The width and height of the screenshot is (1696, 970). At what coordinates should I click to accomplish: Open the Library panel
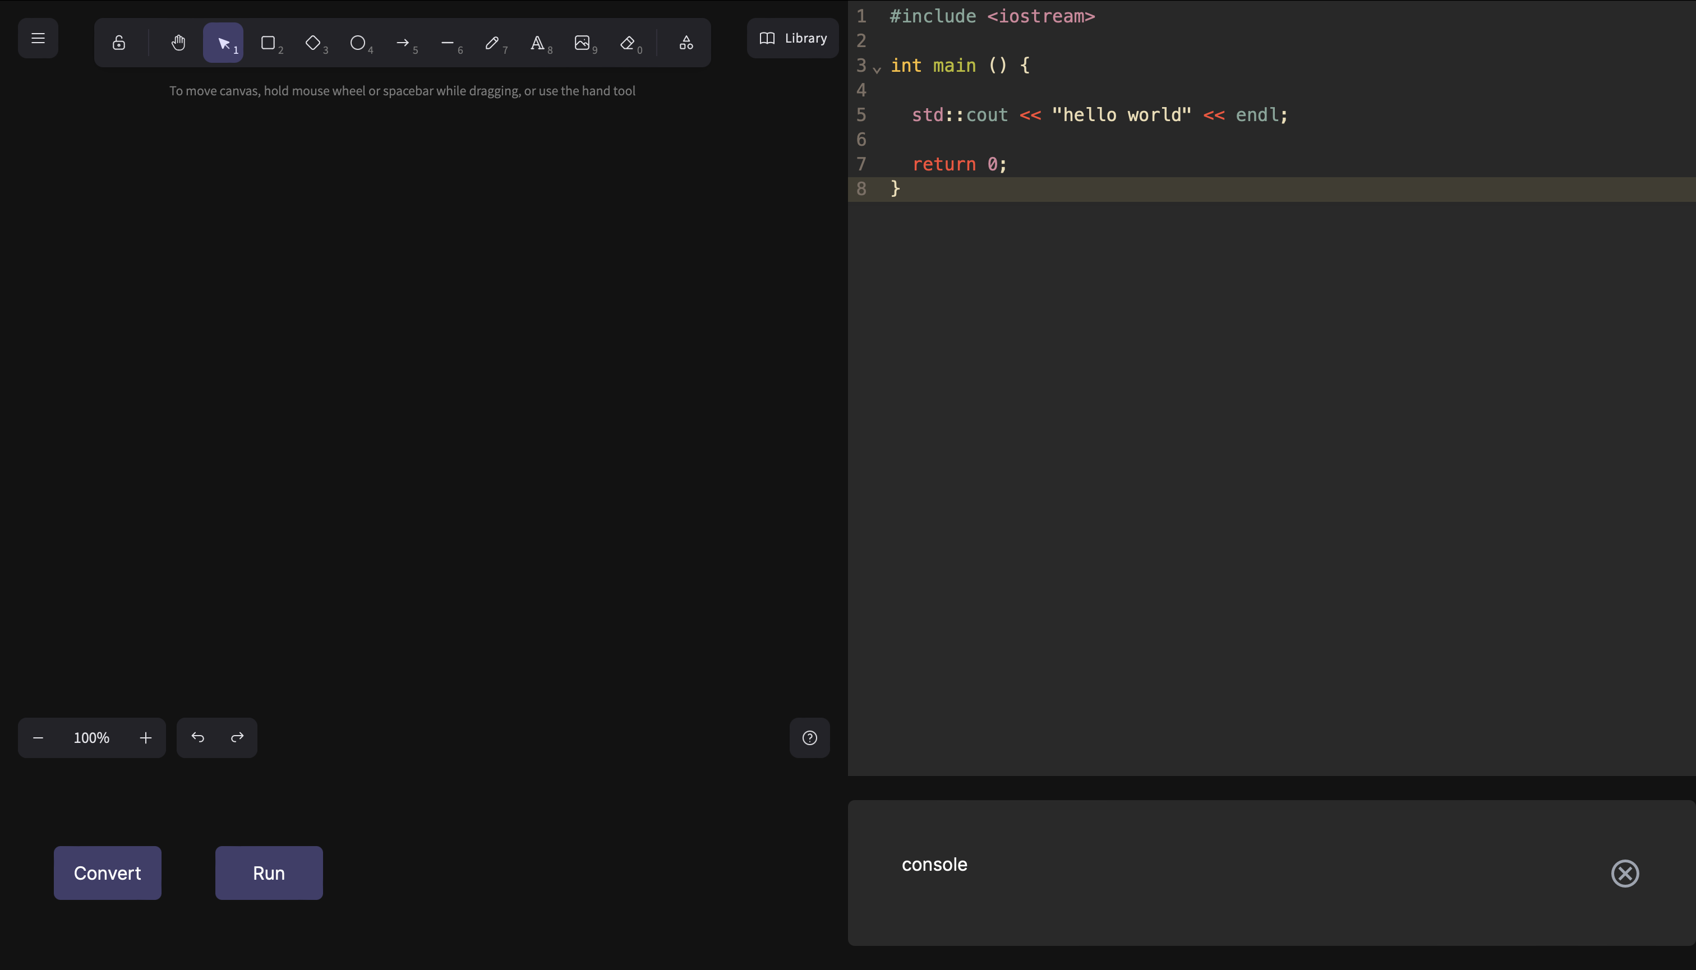[x=792, y=38]
